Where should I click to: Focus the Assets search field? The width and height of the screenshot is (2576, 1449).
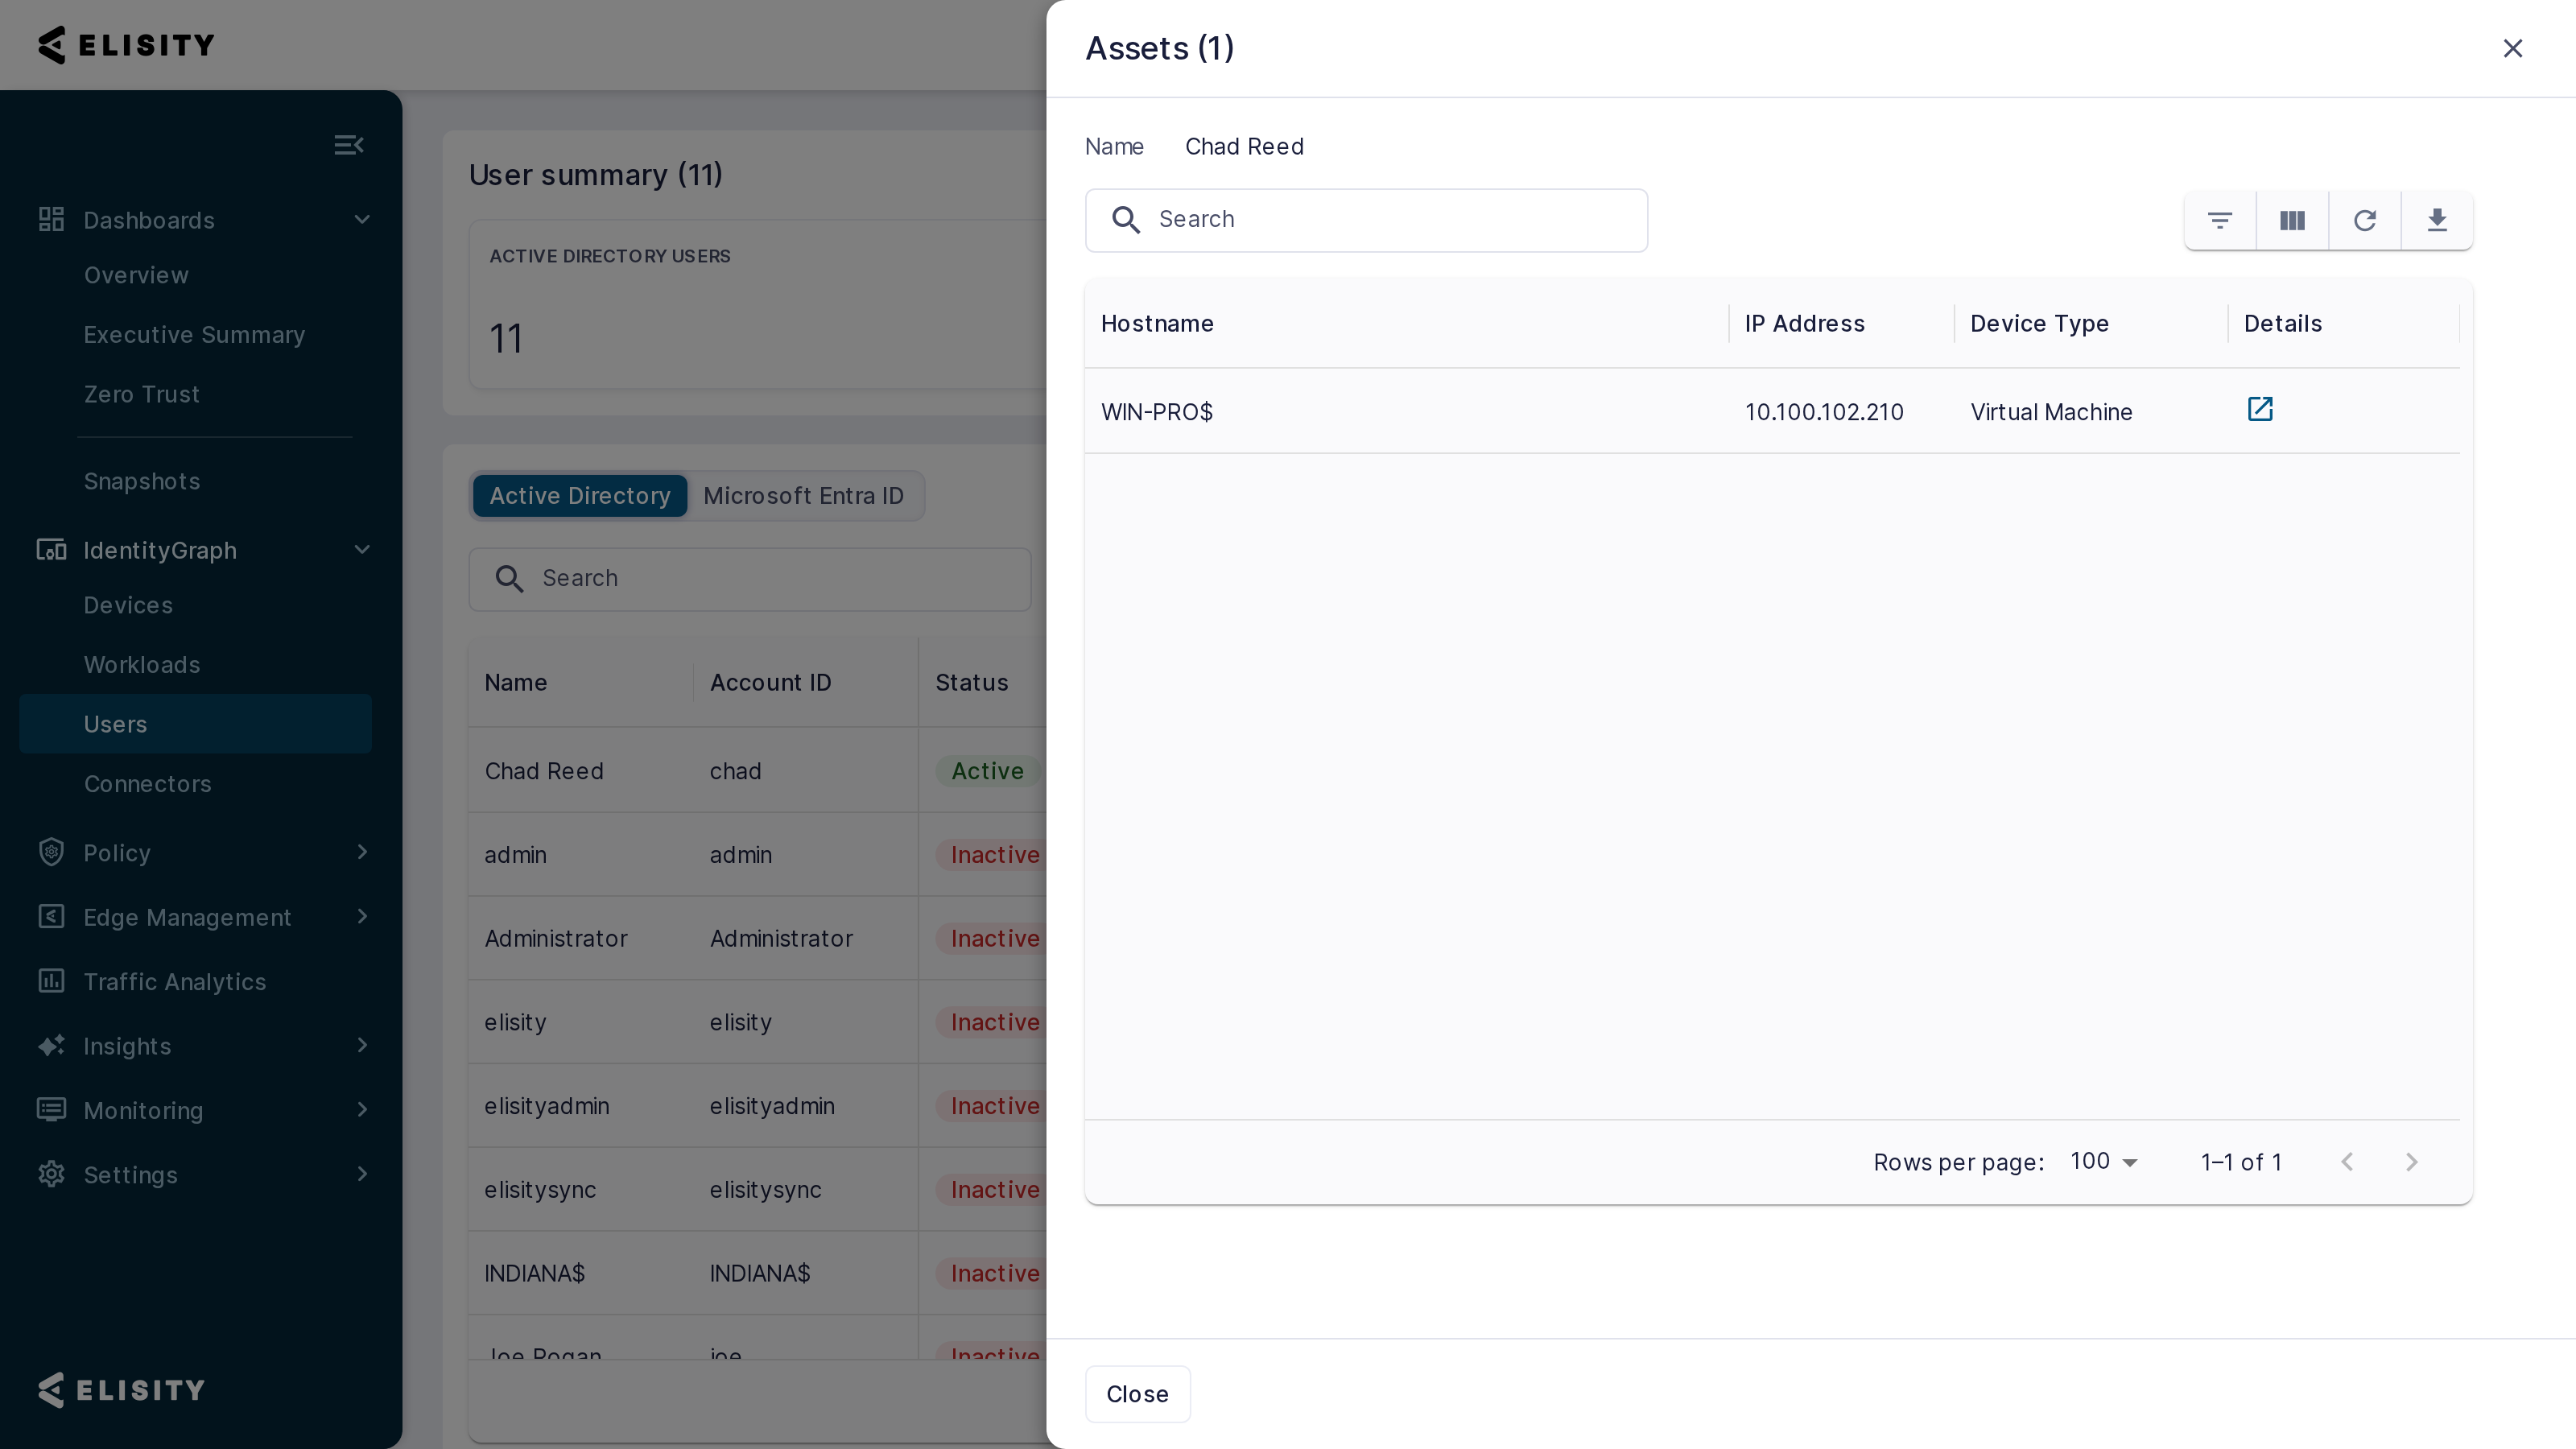pyautogui.click(x=1366, y=220)
